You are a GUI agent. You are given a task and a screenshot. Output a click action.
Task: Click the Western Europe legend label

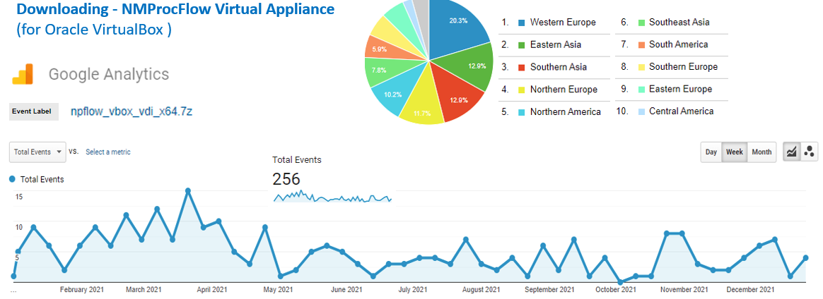click(563, 23)
